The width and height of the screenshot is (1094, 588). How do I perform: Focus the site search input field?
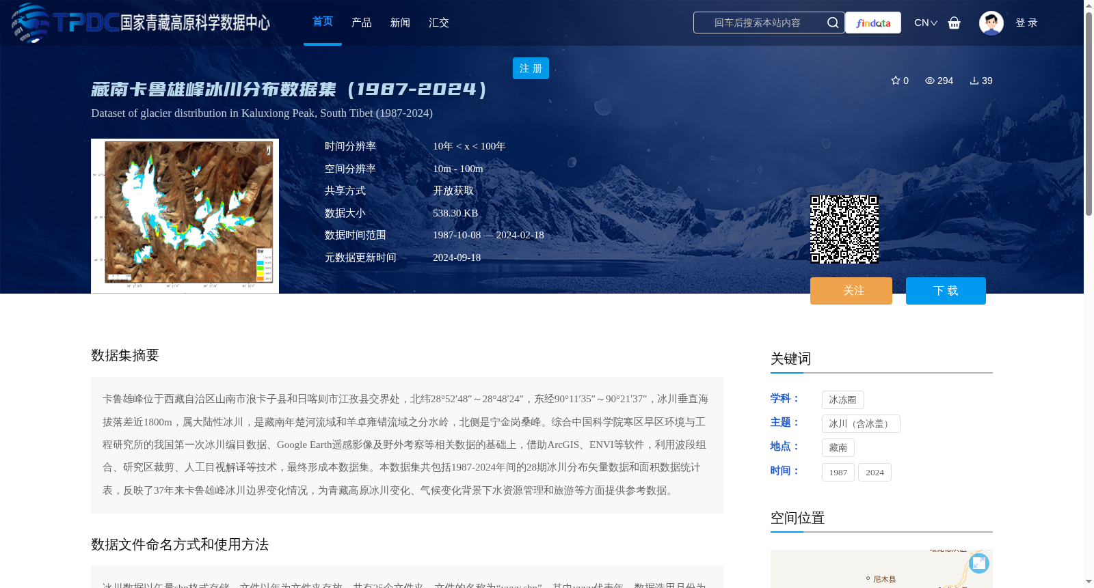(759, 23)
